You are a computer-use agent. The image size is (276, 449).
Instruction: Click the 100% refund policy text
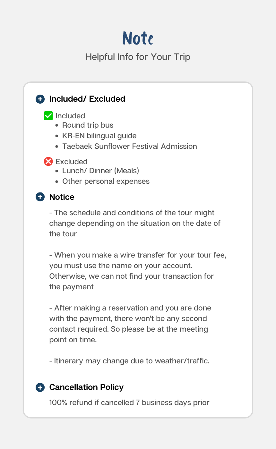129,402
